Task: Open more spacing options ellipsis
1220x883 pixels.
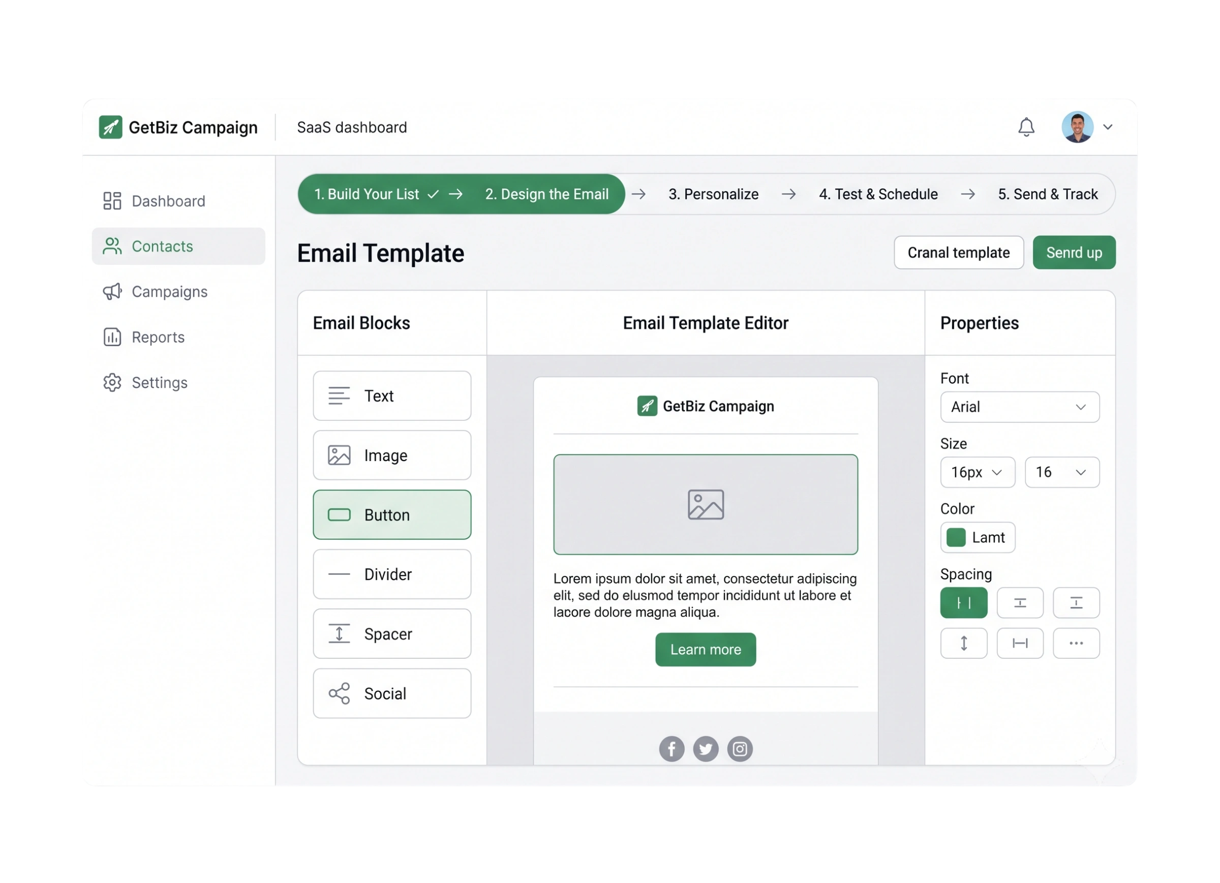Action: tap(1076, 643)
